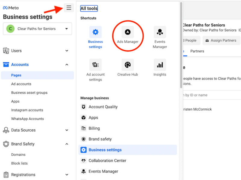Open Ad account settings shortcut
The image size is (241, 180).
click(95, 65)
